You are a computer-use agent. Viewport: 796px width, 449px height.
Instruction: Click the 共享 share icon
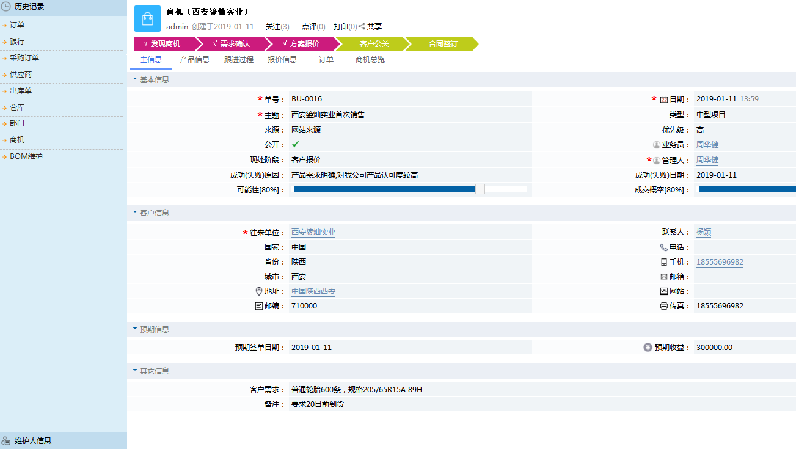pos(361,26)
